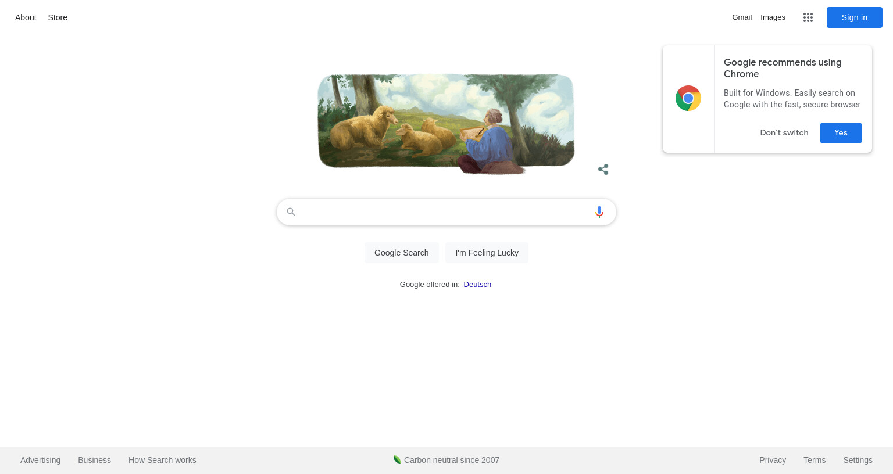Click the Chrome logo in the promo card

pyautogui.click(x=688, y=98)
